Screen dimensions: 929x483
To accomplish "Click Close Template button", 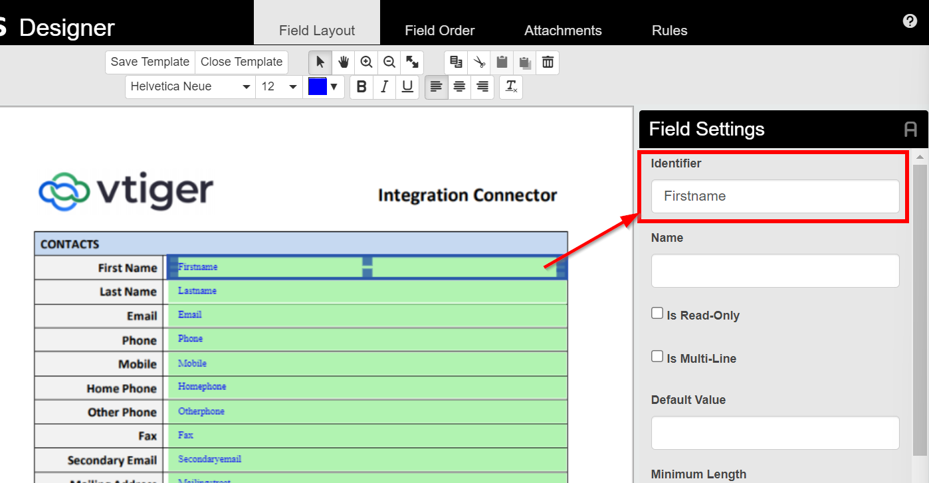I will click(x=242, y=62).
